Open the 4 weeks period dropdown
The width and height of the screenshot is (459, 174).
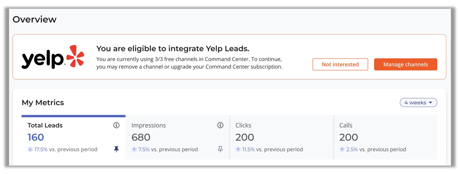[418, 103]
